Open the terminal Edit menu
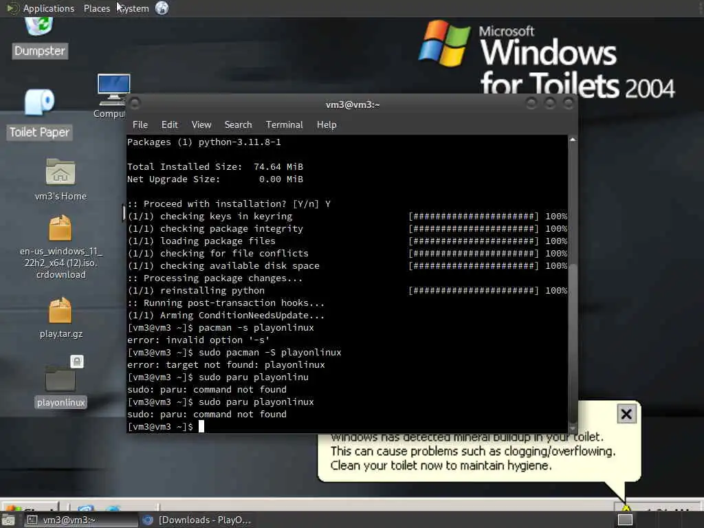The image size is (704, 528). coord(169,125)
